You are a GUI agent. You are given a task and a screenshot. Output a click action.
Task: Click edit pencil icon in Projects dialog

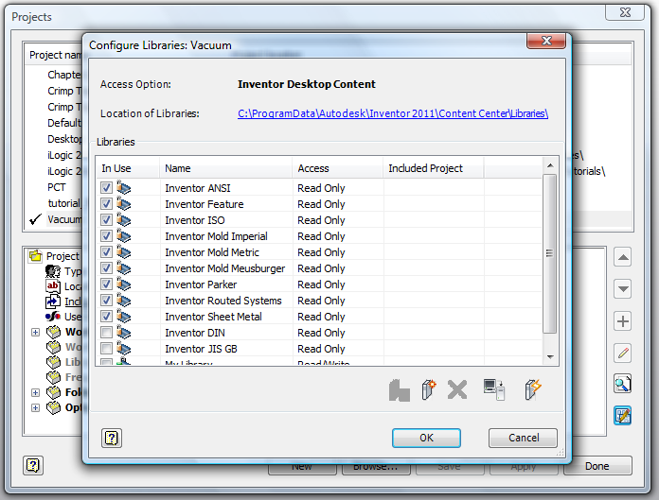tap(623, 353)
